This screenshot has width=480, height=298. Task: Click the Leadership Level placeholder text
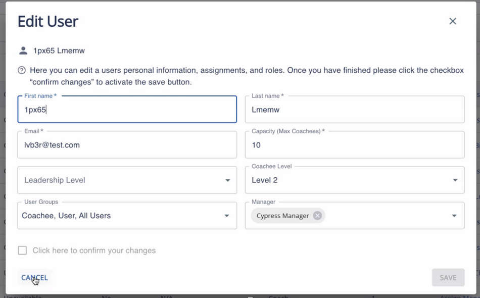pyautogui.click(x=55, y=180)
